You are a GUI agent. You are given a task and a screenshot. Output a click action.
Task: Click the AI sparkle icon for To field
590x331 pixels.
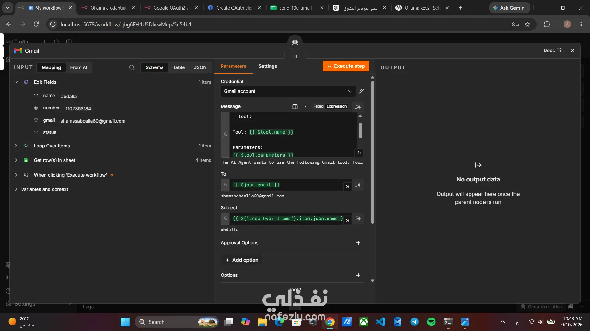click(x=358, y=185)
